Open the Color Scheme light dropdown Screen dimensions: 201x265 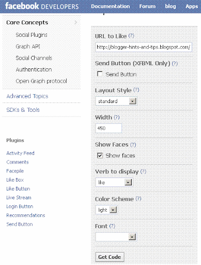(106, 210)
